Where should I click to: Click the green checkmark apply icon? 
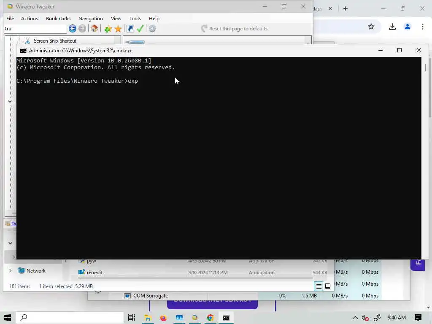140,28
